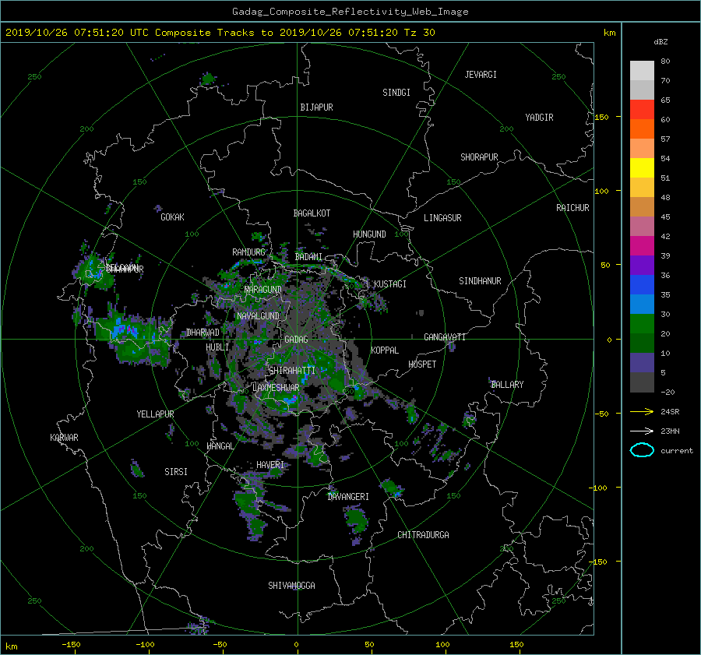This screenshot has width=701, height=655.
Task: Select the YADGIR label on the map
Action: [539, 118]
